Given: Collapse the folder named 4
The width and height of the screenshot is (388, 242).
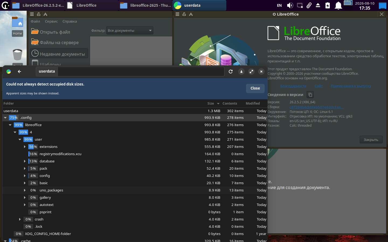Looking at the screenshot, I should [15, 132].
